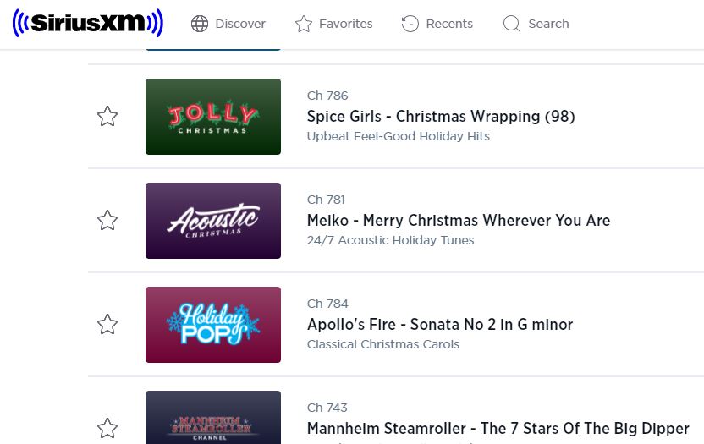This screenshot has width=704, height=444.
Task: Open the Recents tab
Action: click(x=437, y=24)
